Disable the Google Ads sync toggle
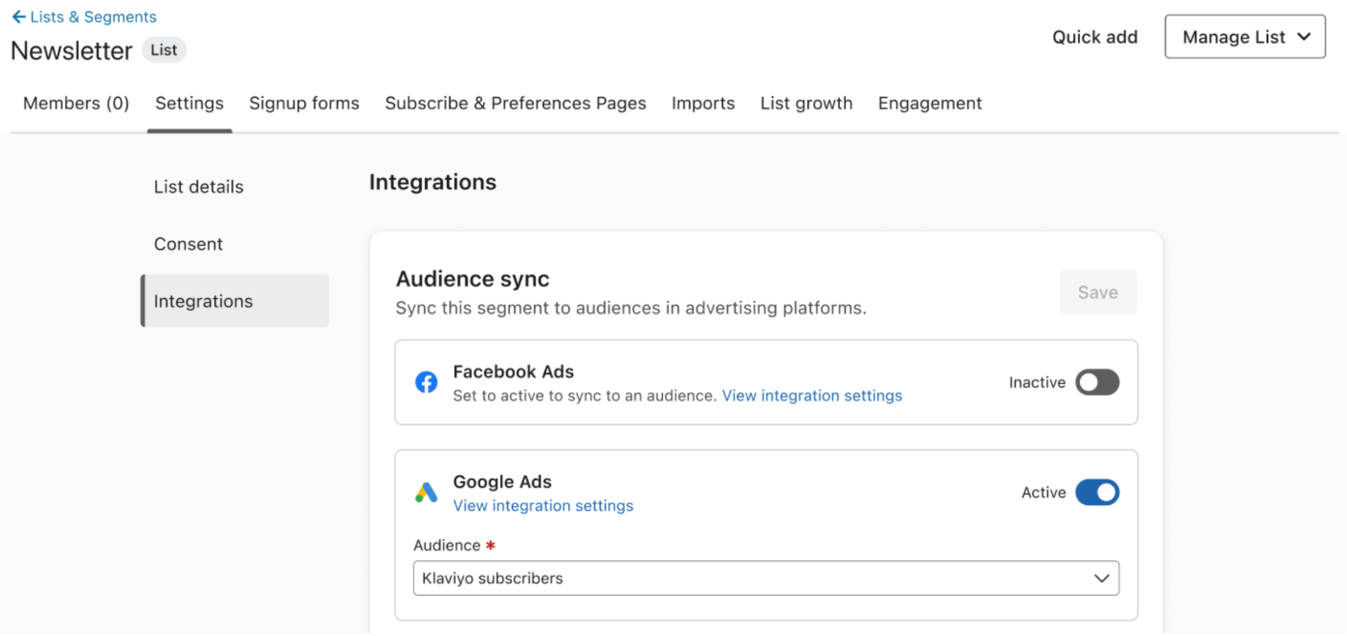 1096,492
